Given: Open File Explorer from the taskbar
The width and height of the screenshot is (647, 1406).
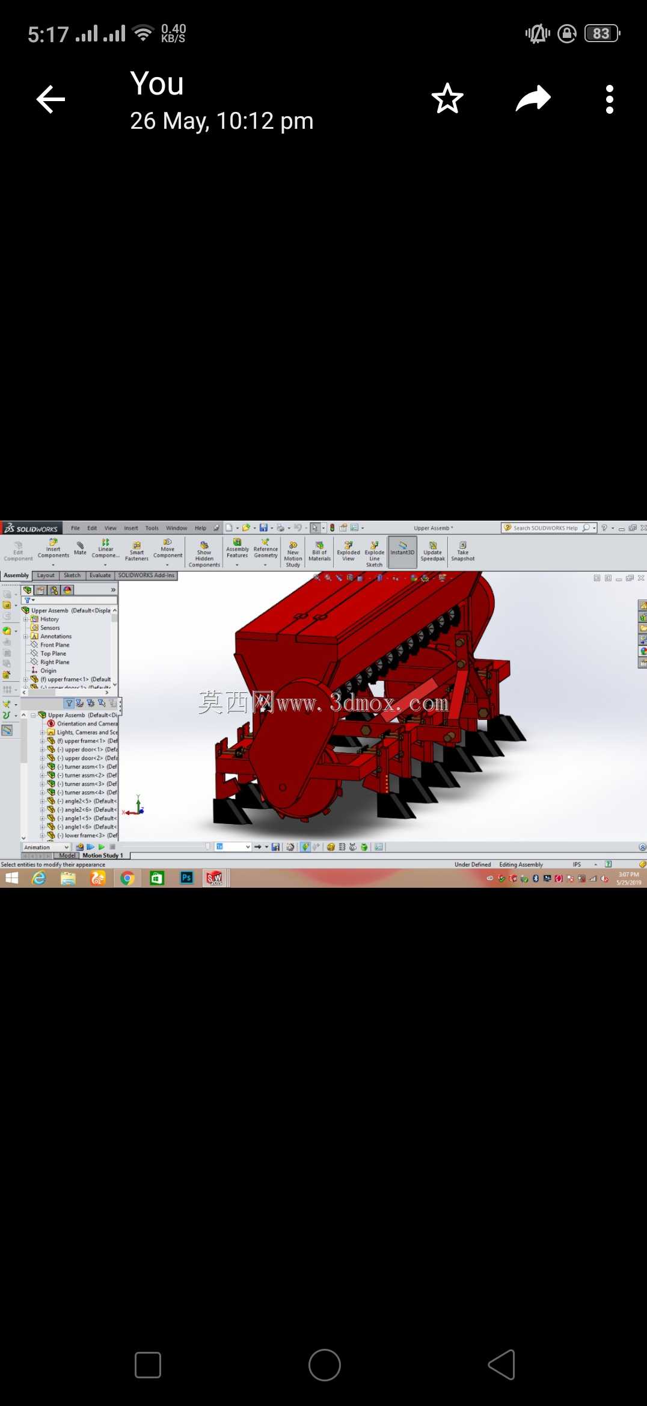Looking at the screenshot, I should 68,878.
